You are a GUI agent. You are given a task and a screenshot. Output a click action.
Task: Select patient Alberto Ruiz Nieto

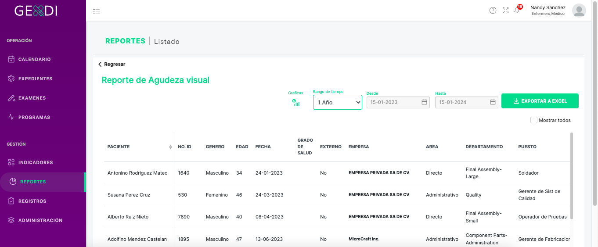pyautogui.click(x=128, y=217)
